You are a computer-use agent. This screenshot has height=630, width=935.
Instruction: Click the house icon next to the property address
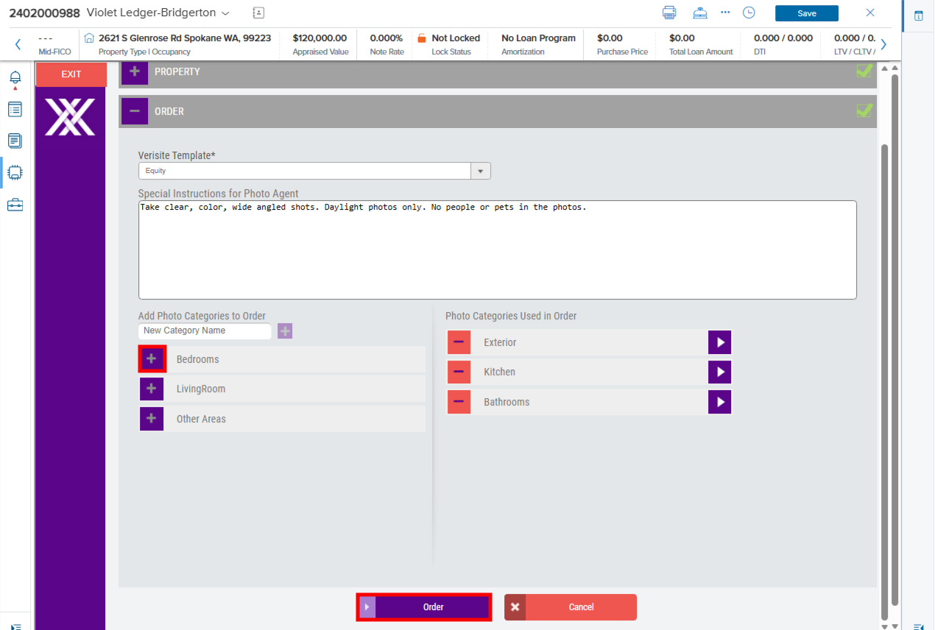90,38
